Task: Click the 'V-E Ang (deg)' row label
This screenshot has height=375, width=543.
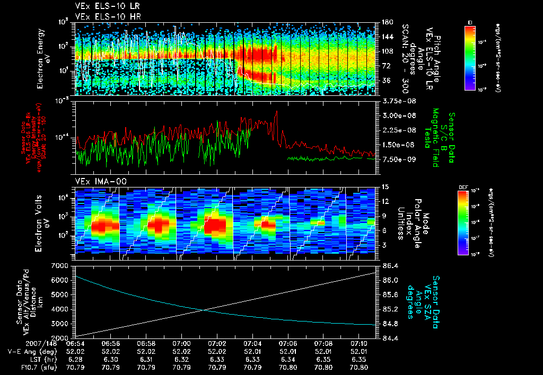Action: (x=32, y=352)
